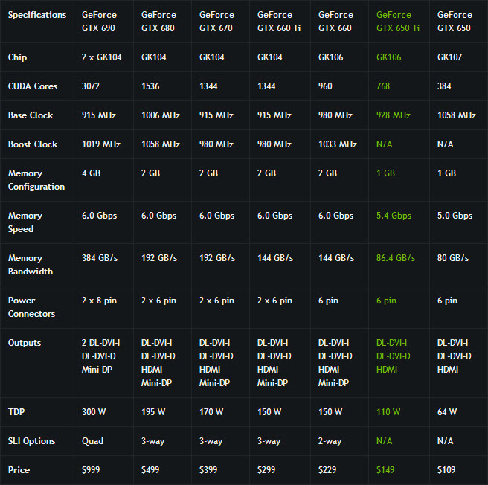
Task: Select the 4 GB memory cell
Action: [x=91, y=173]
